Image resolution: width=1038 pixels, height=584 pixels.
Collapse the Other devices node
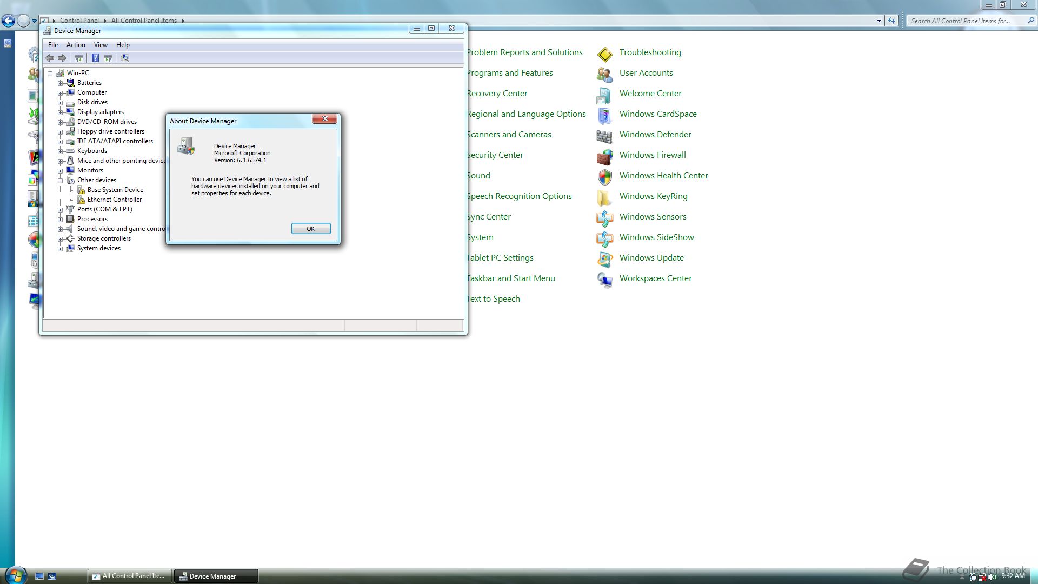tap(61, 181)
